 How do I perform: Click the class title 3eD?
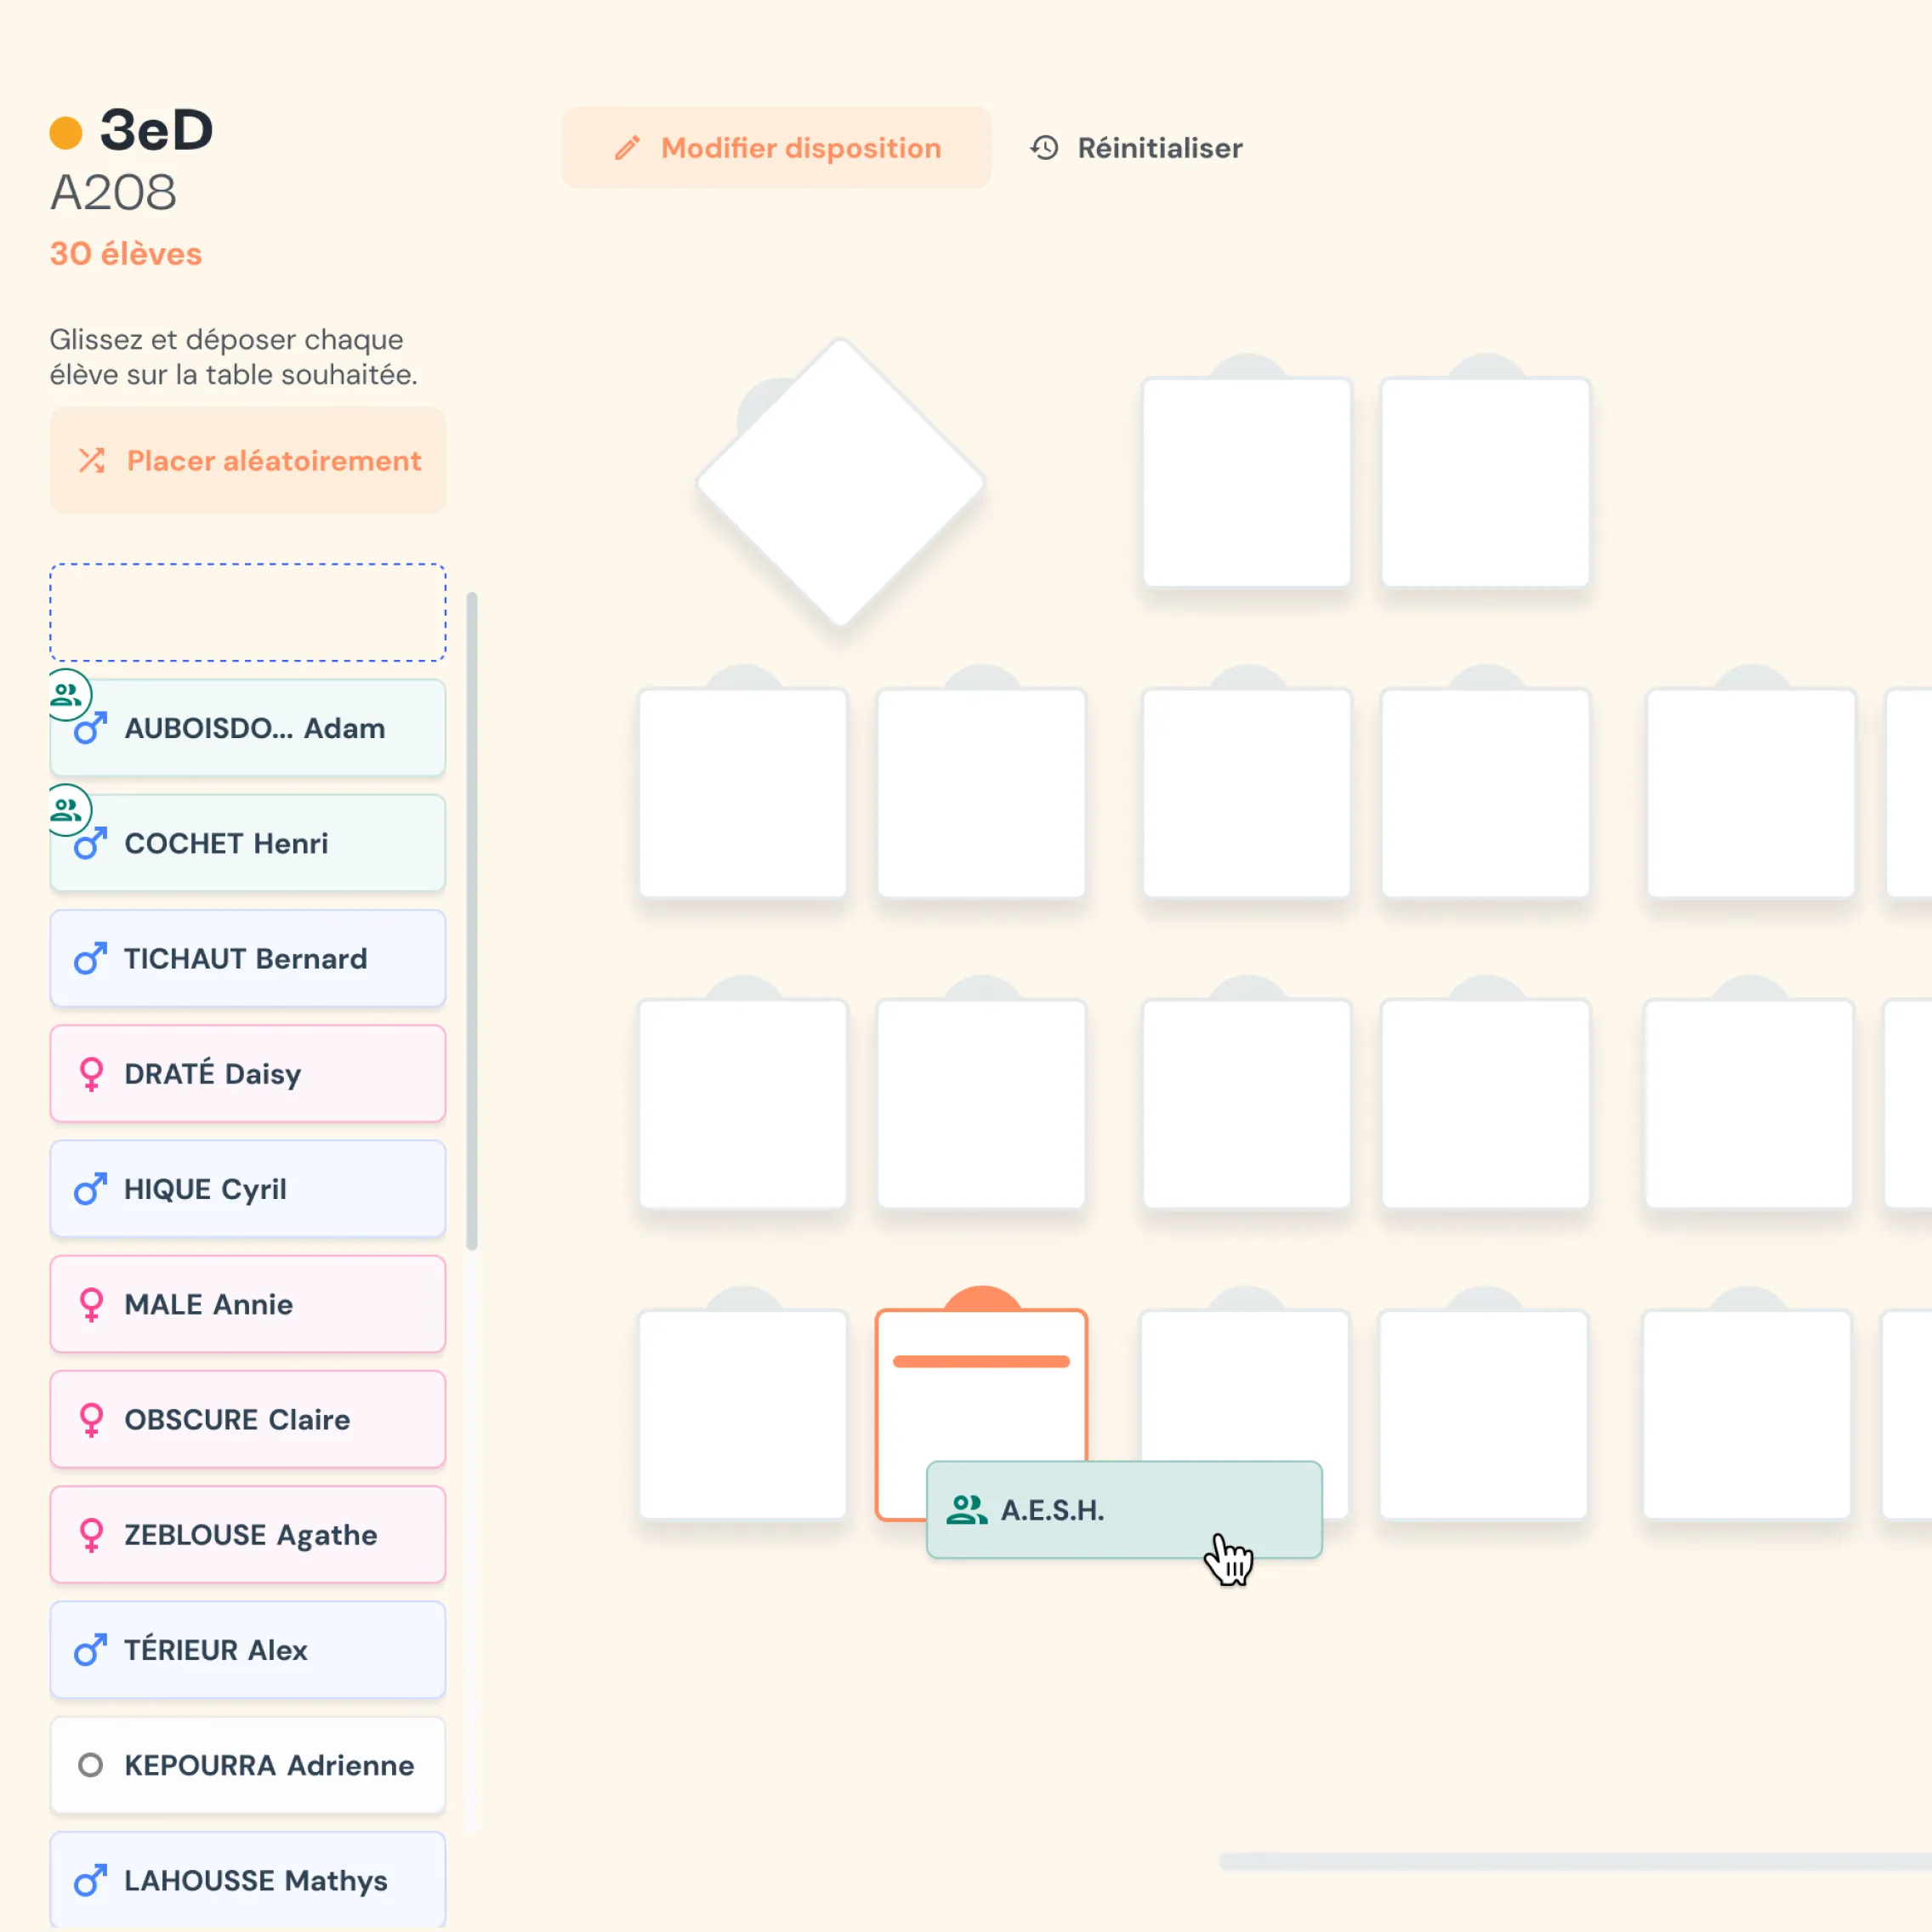pos(157,130)
